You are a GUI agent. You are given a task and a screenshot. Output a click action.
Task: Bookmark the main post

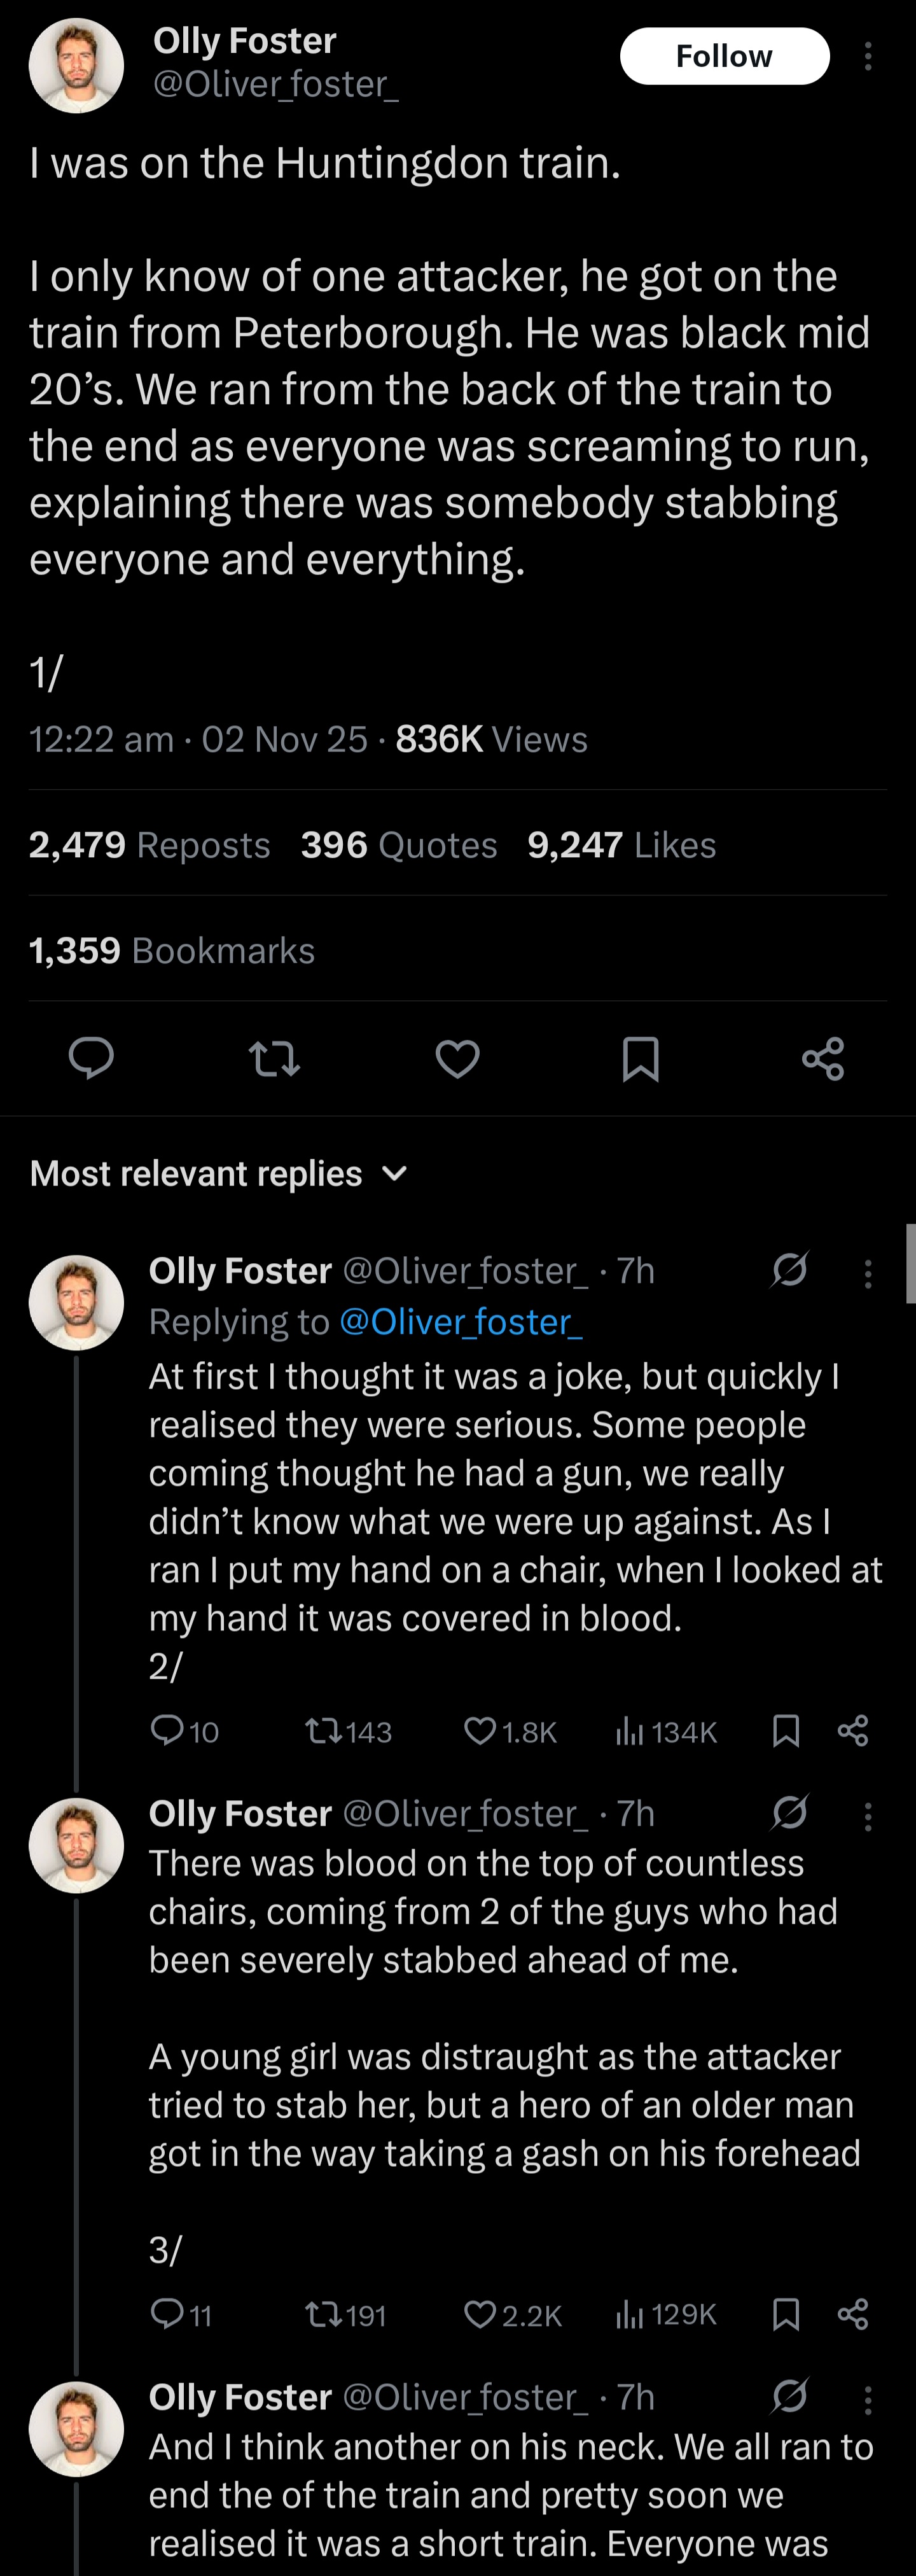[x=640, y=1058]
